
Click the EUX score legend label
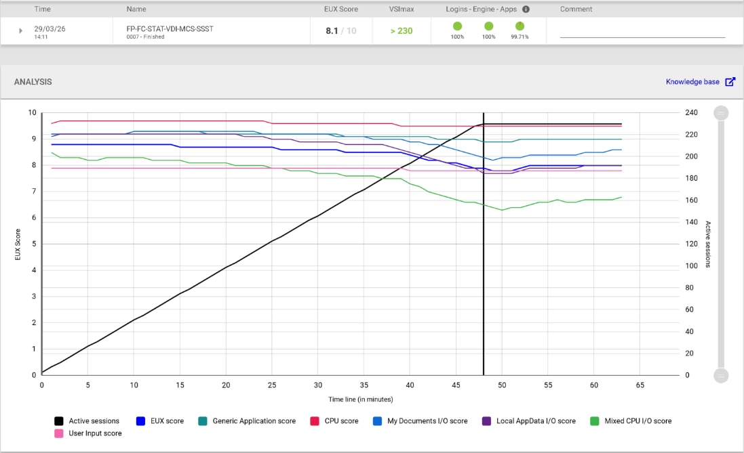point(167,420)
